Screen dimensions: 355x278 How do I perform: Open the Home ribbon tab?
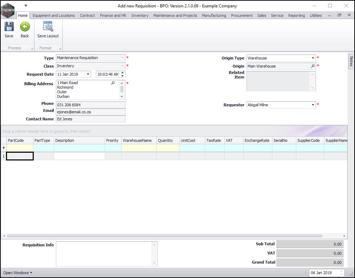(x=22, y=15)
